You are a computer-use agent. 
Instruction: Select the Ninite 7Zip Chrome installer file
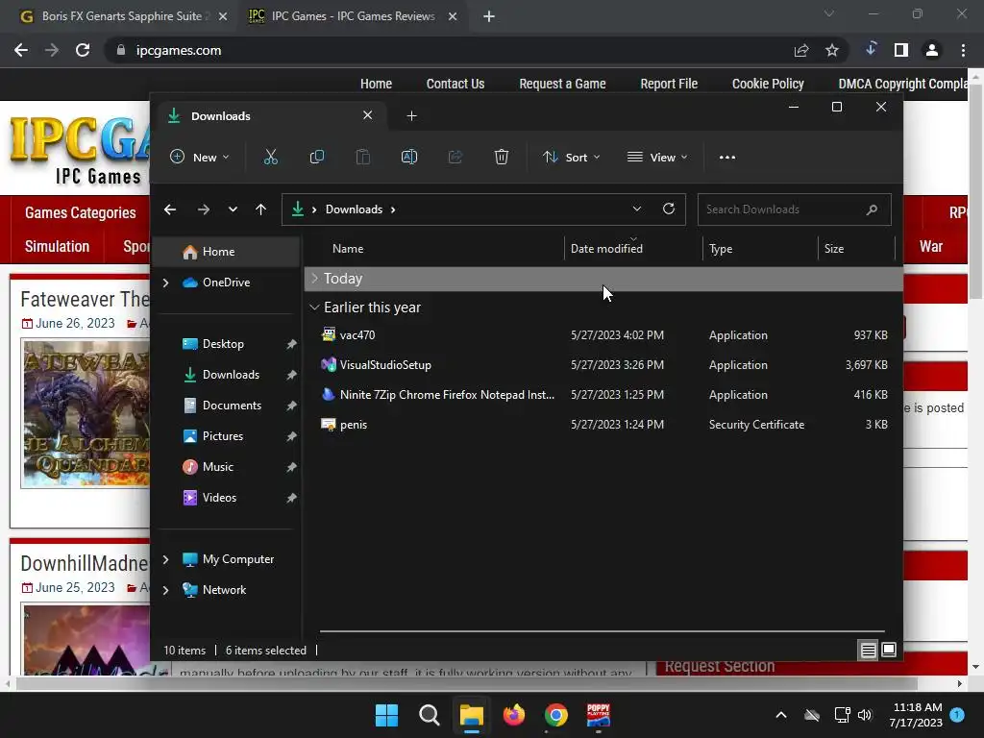603,395
